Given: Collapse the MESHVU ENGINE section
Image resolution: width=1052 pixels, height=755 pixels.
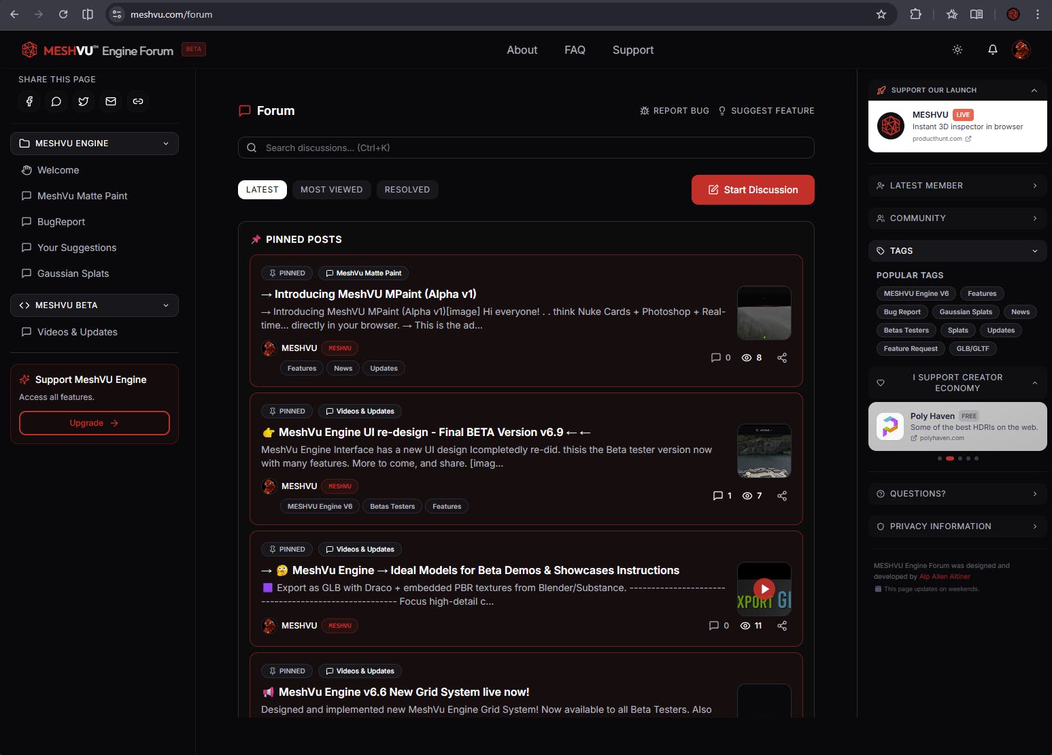Looking at the screenshot, I should 95,144.
